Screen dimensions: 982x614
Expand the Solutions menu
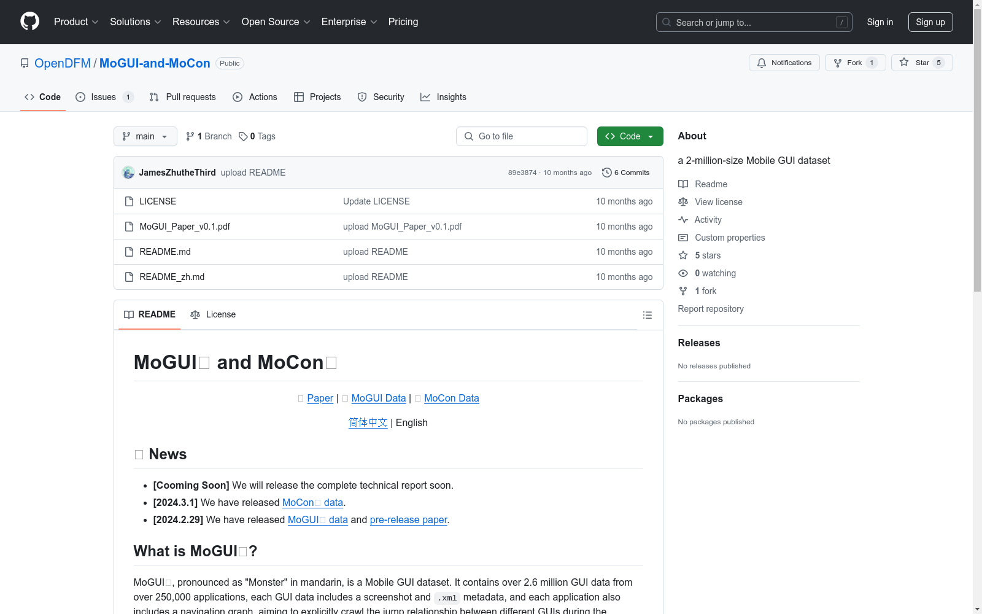pyautogui.click(x=136, y=21)
